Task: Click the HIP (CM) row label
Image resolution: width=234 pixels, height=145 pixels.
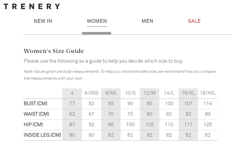Action: (x=33, y=125)
